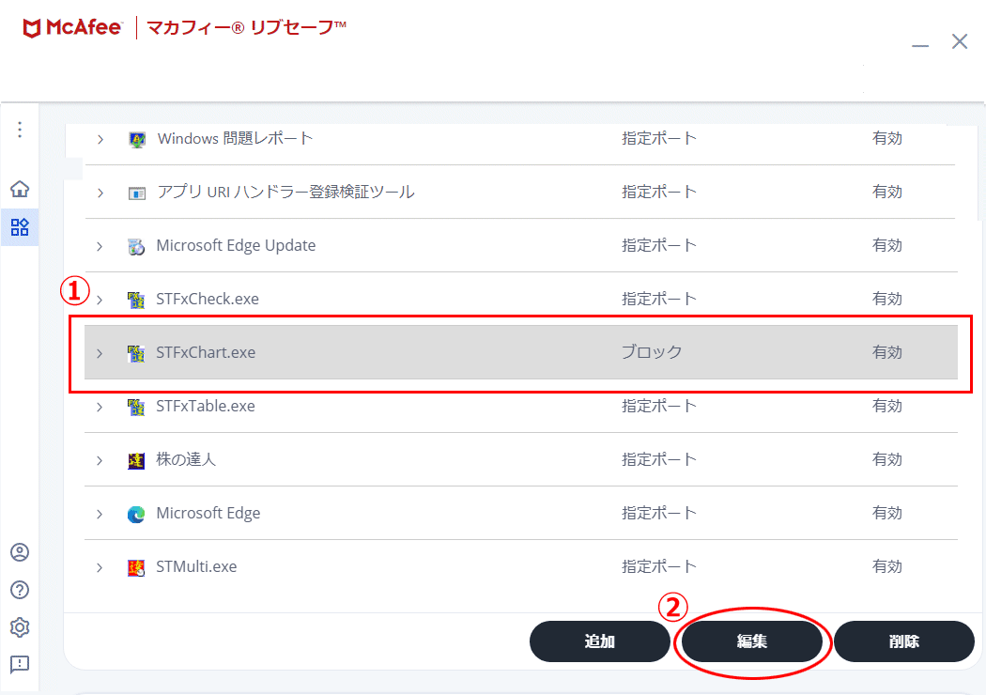Click the Windows 問題レポート app icon
986x695 pixels.
136,139
